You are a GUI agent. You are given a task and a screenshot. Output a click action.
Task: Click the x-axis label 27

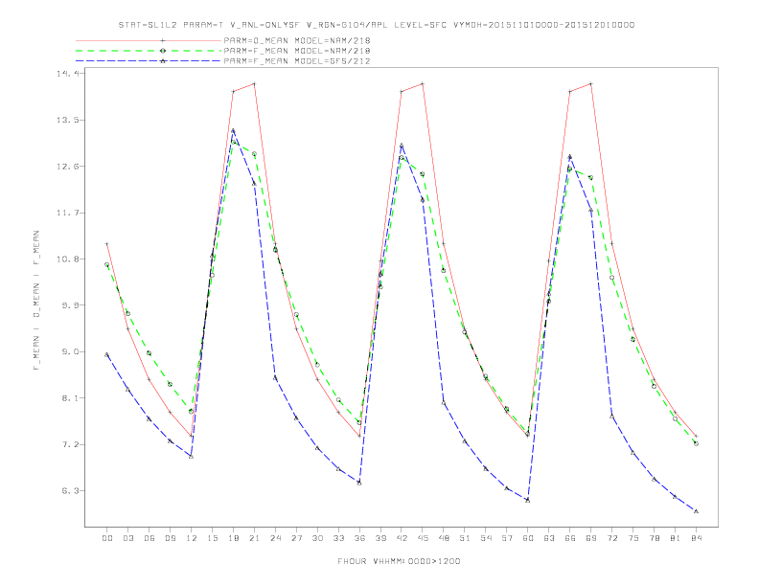coord(296,538)
